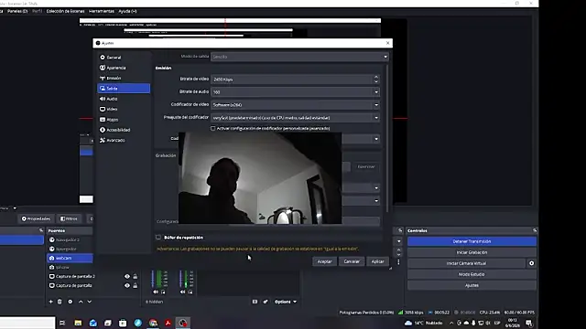The width and height of the screenshot is (586, 329).
Task: Open the Accesibilidad settings section
Action: (124, 130)
